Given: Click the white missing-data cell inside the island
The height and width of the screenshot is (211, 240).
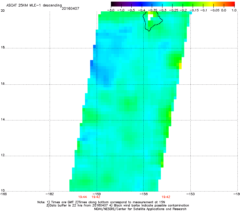Looking at the screenshot, I should click(x=150, y=17).
